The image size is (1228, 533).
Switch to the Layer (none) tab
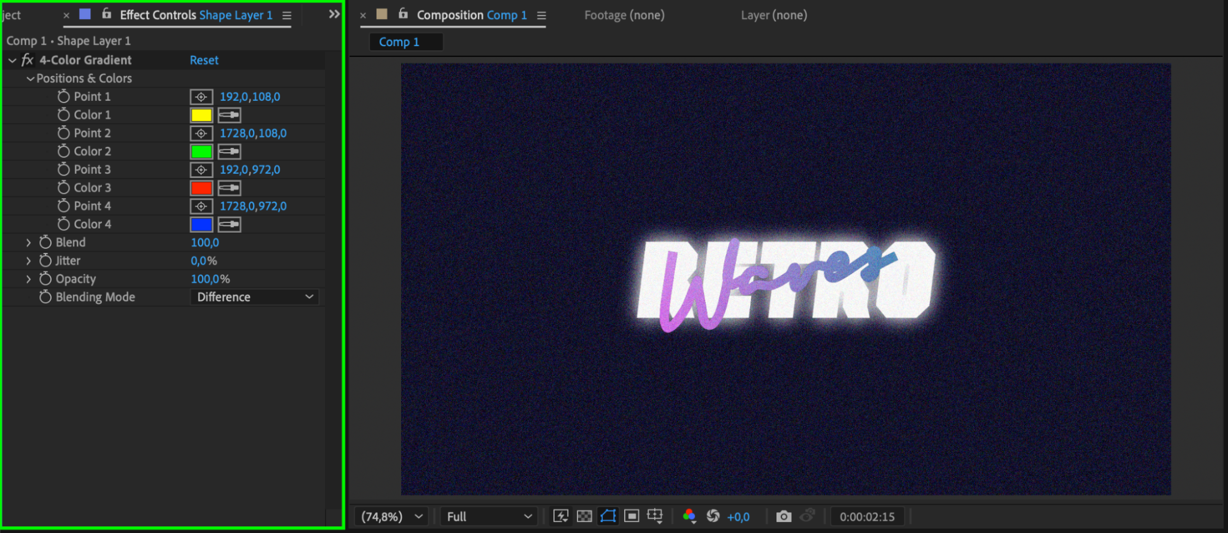pyautogui.click(x=773, y=15)
